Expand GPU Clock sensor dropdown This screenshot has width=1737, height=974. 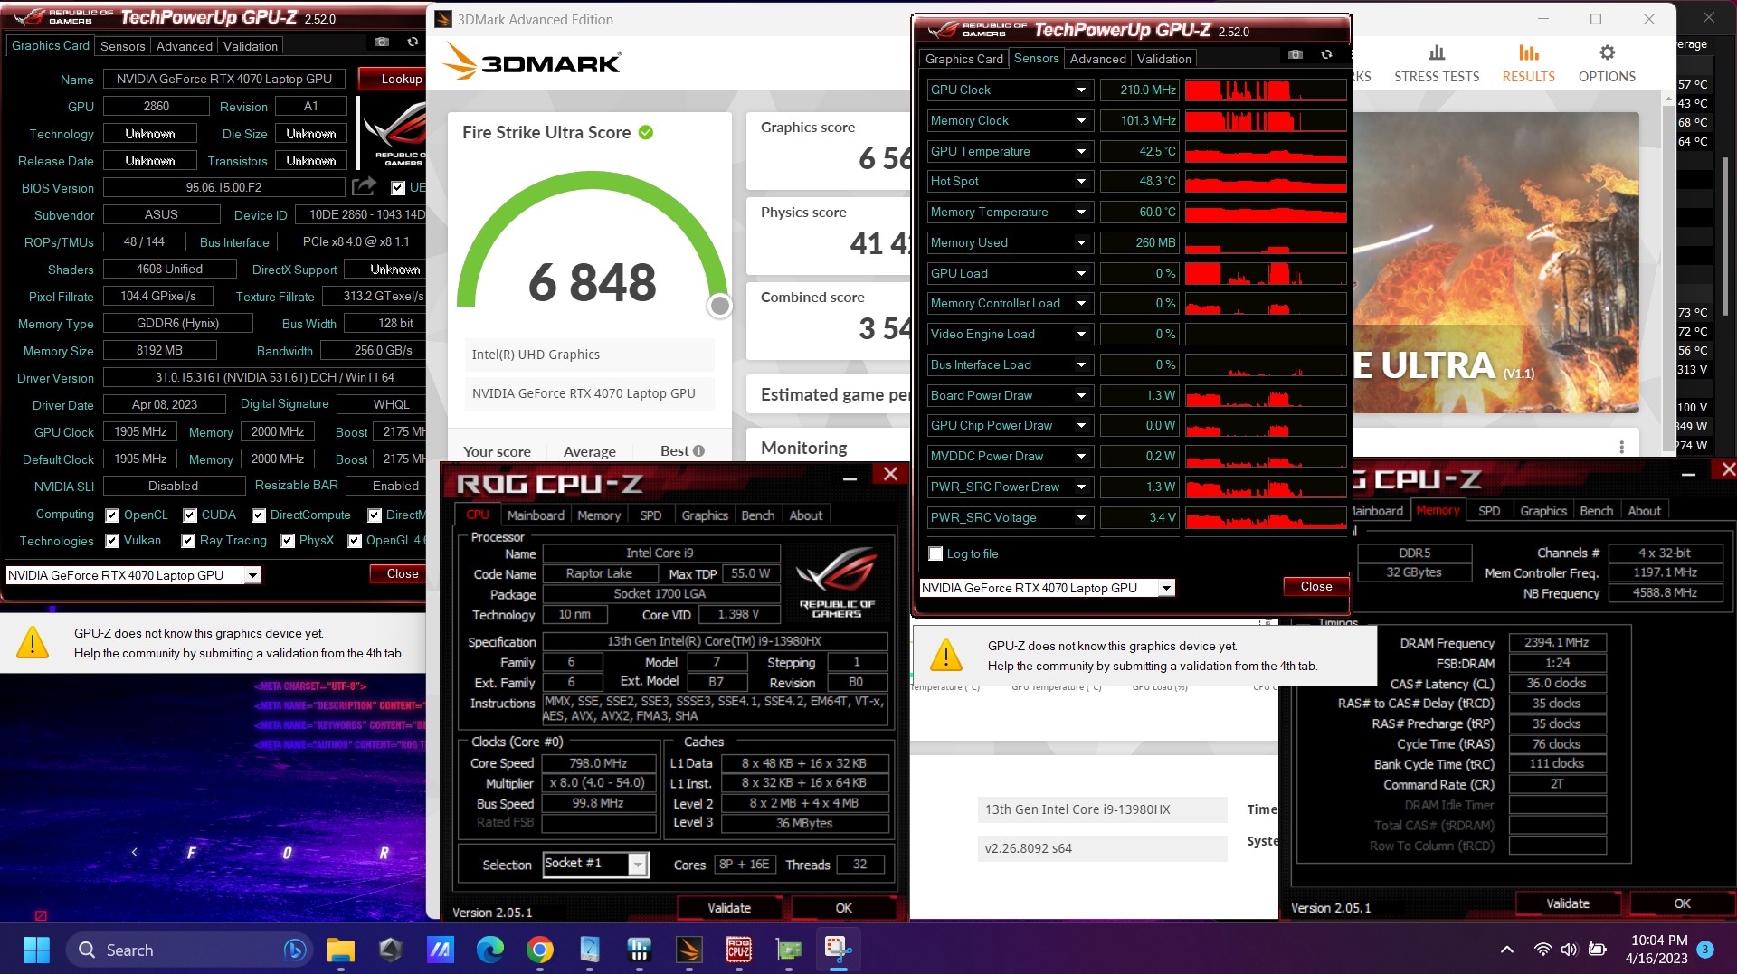pos(1081,90)
